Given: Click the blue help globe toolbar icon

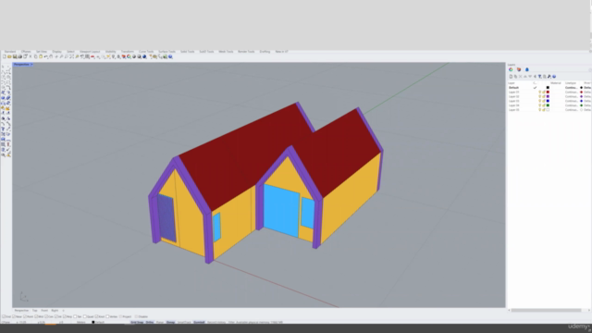Looking at the screenshot, I should click(170, 56).
